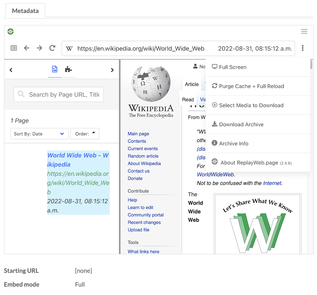317x295 pixels.
Task: Click the Starting URL [none] value
Action: 83,271
